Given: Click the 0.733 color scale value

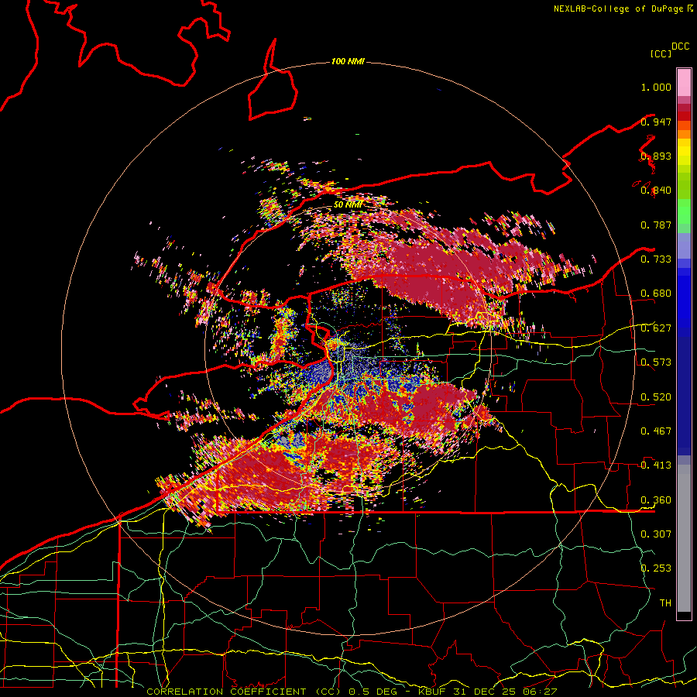Looking at the screenshot, I should click(x=656, y=259).
